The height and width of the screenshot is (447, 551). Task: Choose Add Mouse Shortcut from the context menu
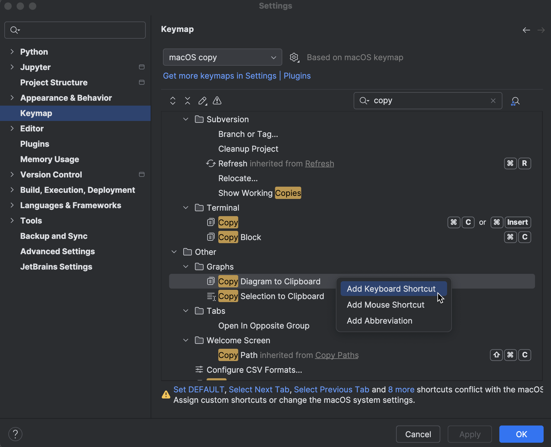[385, 305]
